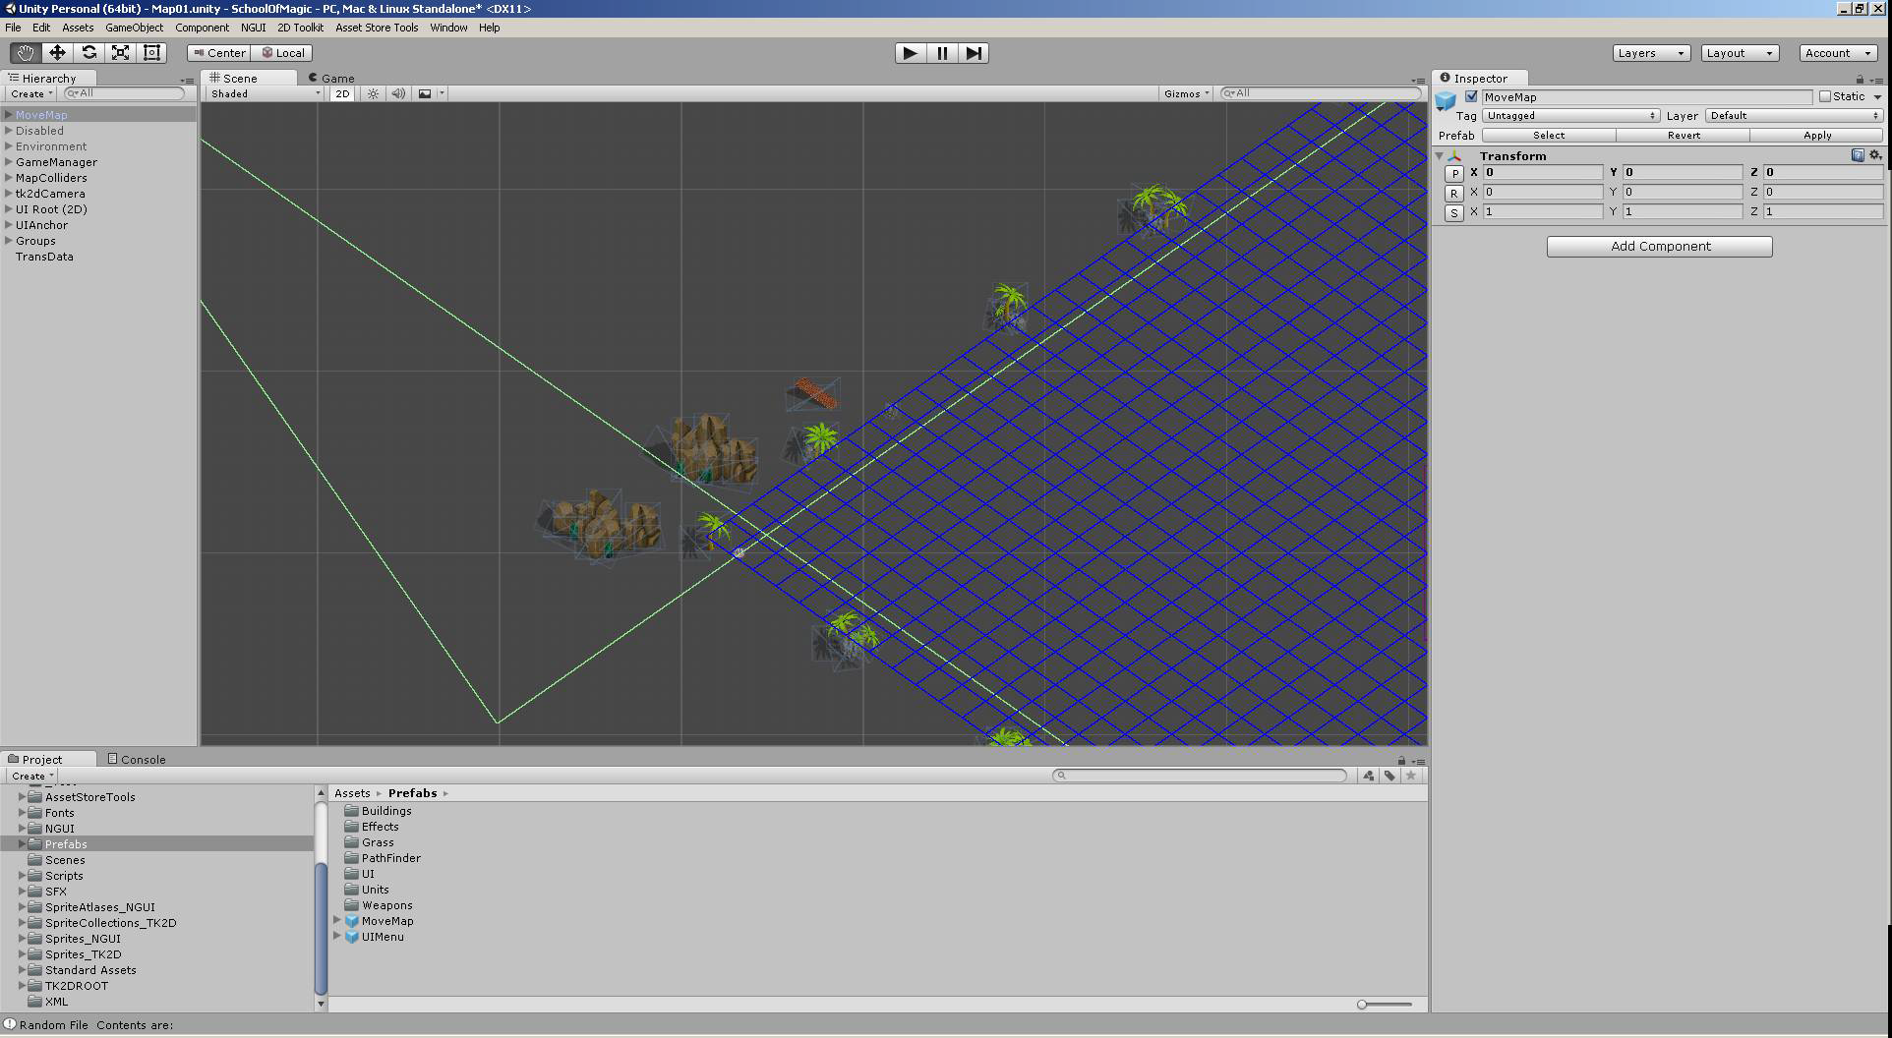Open the GameObject menu
Image resolution: width=1892 pixels, height=1038 pixels.
[x=134, y=28]
